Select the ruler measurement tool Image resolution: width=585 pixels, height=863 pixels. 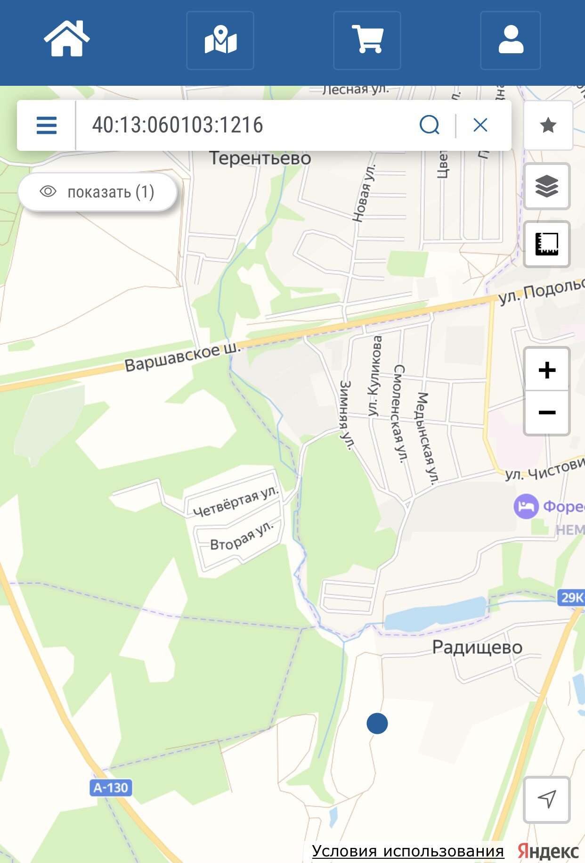tap(547, 244)
